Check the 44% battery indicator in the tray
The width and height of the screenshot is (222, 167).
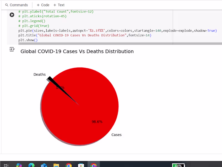pos(178,165)
